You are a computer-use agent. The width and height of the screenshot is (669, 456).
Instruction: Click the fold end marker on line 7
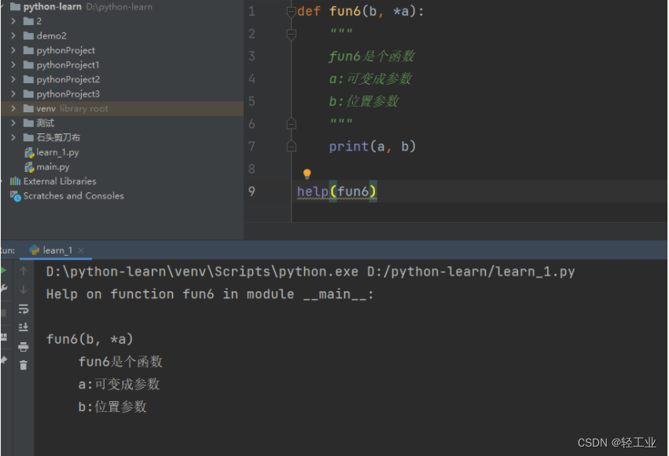[x=291, y=146]
